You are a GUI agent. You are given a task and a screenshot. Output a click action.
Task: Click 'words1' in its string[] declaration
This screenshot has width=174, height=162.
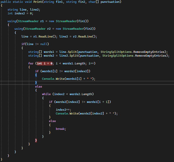(49, 52)
